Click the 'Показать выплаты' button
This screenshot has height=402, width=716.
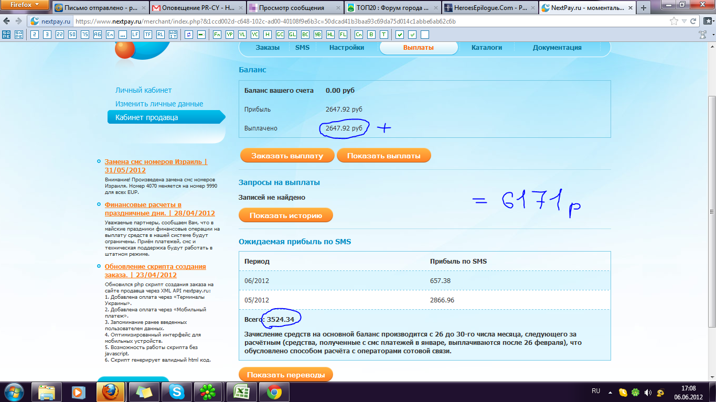click(x=384, y=156)
